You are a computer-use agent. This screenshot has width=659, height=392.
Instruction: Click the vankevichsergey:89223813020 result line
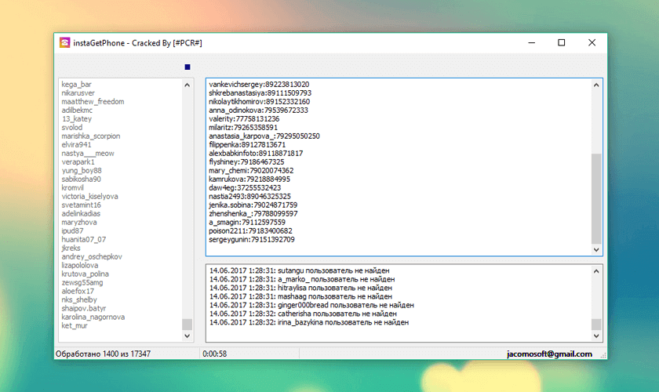coord(259,85)
